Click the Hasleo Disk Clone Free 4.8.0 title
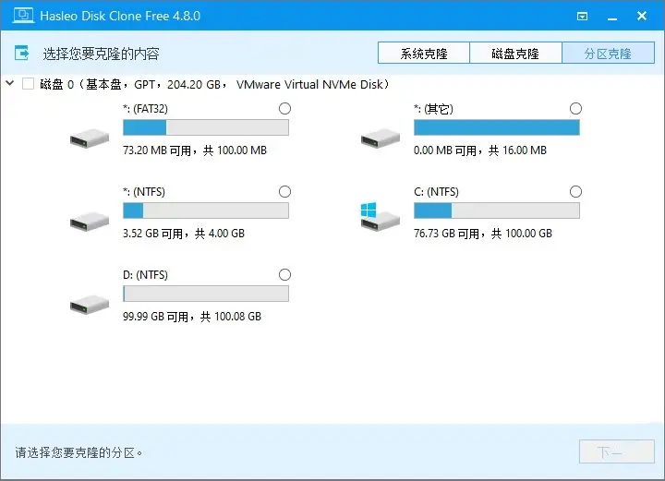The height and width of the screenshot is (481, 665). tap(120, 16)
